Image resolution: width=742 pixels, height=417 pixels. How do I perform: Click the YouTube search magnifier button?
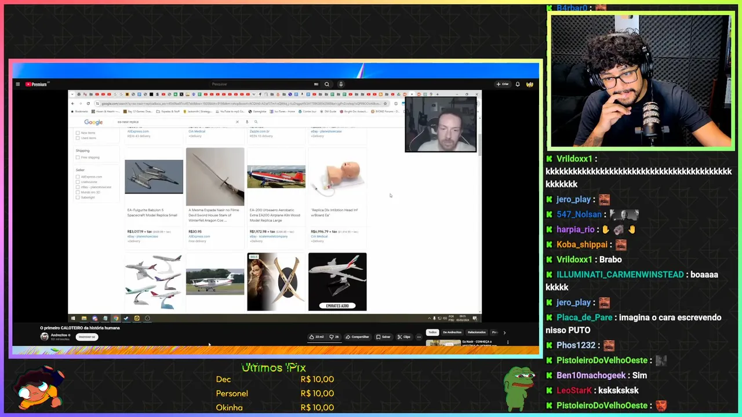pyautogui.click(x=327, y=84)
